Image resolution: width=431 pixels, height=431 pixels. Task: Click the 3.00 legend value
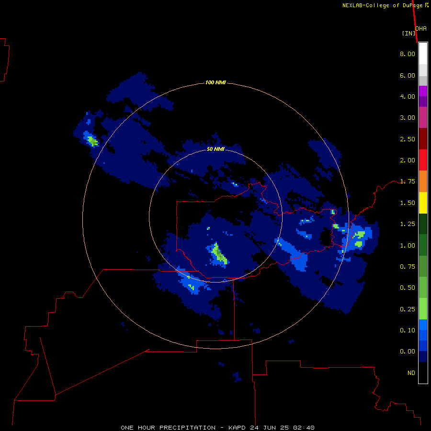[408, 118]
